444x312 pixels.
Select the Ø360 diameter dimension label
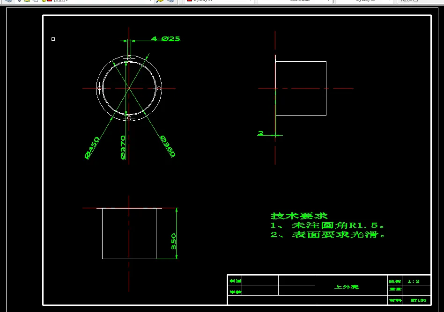(x=168, y=146)
